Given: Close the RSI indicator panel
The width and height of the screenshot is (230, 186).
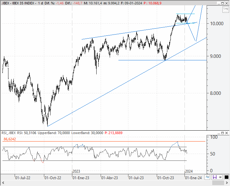Looking at the screenshot, I should point(227,133).
